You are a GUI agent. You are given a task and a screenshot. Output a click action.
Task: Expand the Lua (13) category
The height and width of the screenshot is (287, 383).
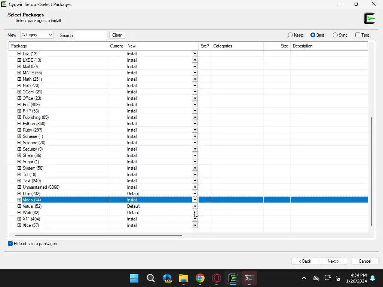19,54
